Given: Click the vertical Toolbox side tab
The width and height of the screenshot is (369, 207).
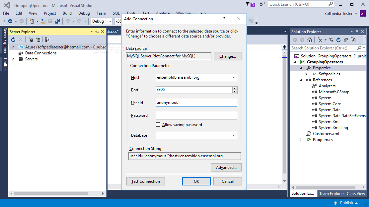Looking at the screenshot, I should pyautogui.click(x=5, y=64).
